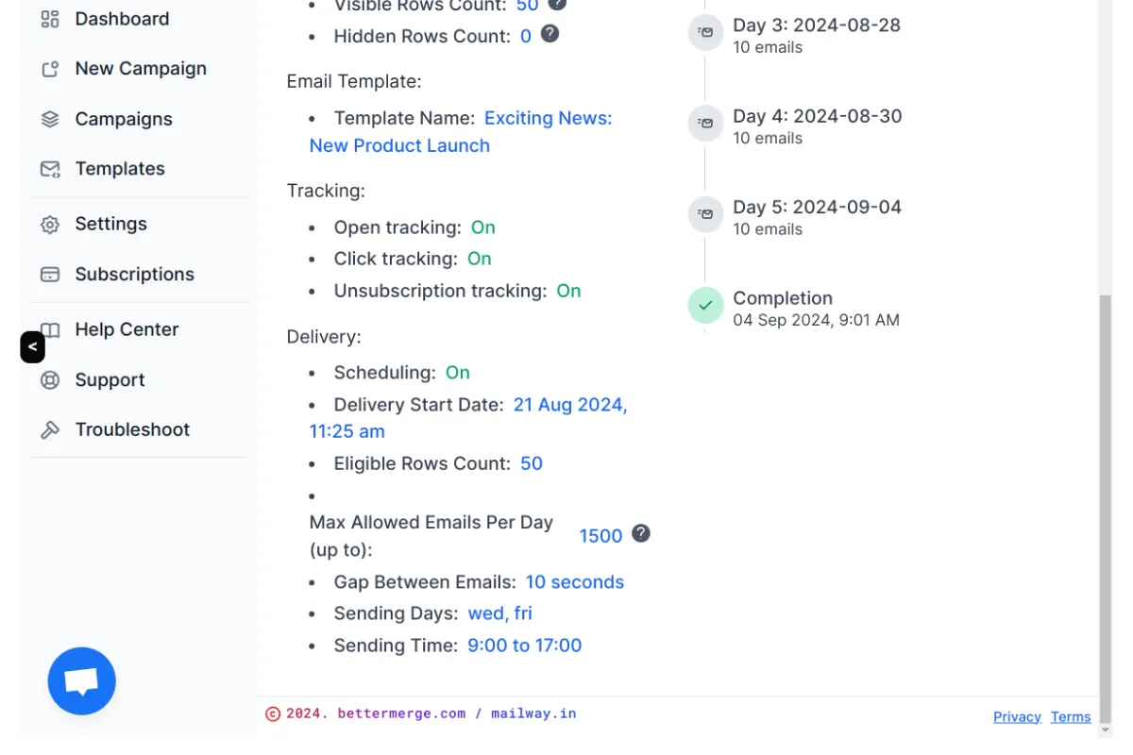Open Settings via the gear icon
The height and width of the screenshot is (755, 1133).
point(49,224)
